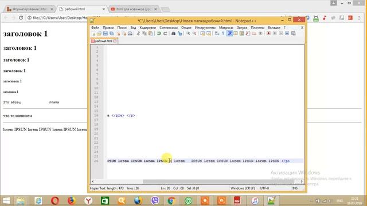Open the Поиск menu
Viewport: 367px width, 206px height.
click(122, 27)
